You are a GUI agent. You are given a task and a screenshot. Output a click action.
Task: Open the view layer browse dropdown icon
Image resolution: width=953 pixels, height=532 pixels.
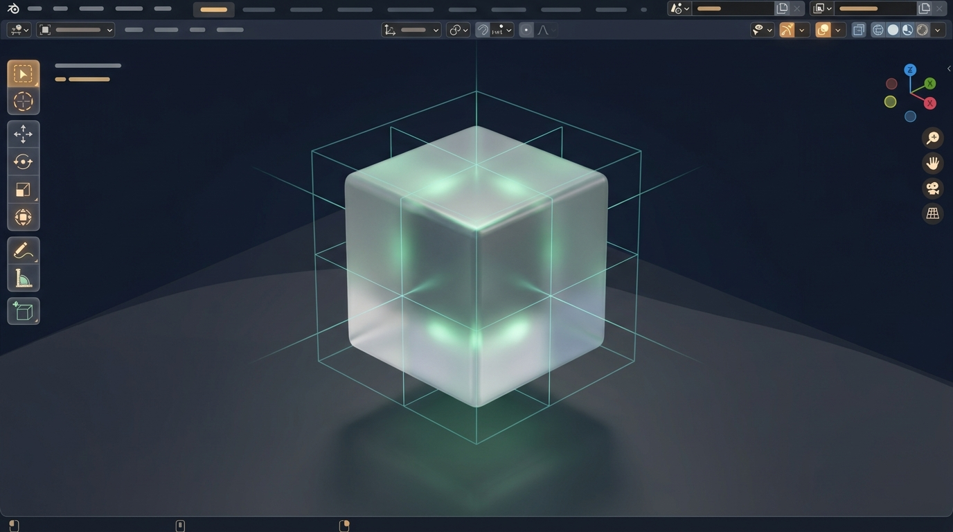tap(822, 8)
